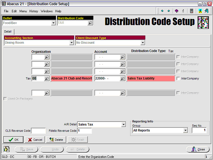This screenshot has height=160, width=213.
Task: Click the exit door toolbar icon
Action: 207,11
